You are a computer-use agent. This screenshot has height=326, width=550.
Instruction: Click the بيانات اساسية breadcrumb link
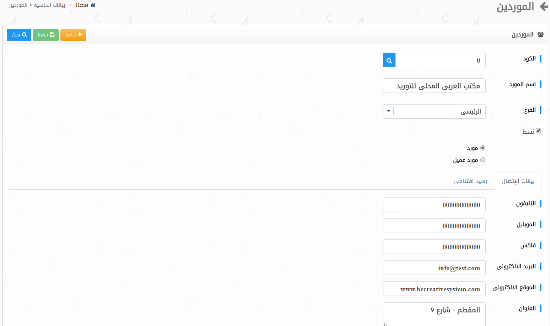(51, 5)
